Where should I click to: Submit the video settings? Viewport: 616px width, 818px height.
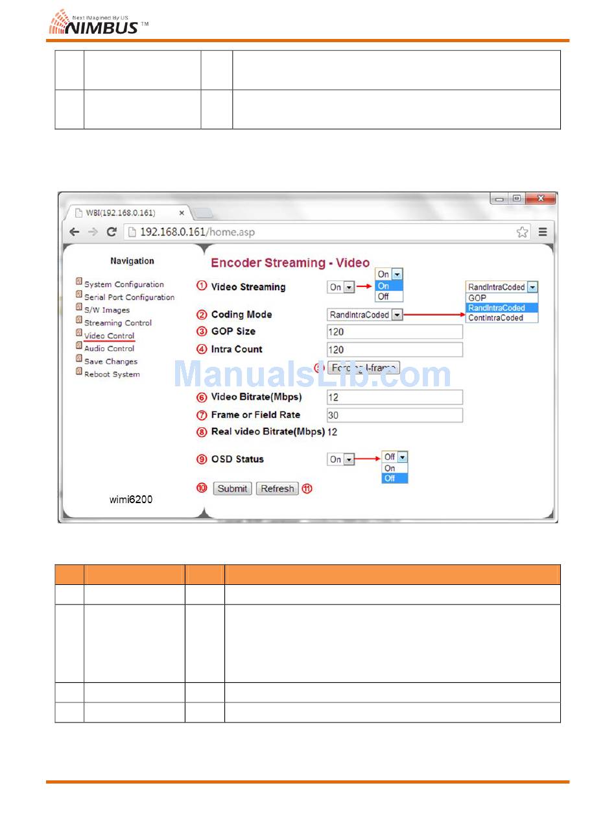pyautogui.click(x=232, y=489)
